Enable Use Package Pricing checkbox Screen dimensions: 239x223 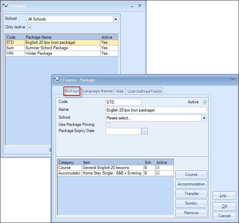point(108,124)
